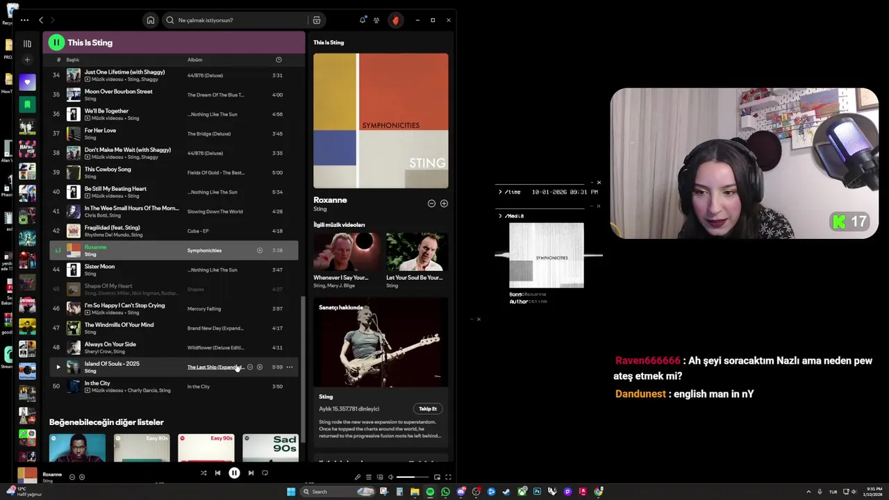Sort by the Başlık column header
This screenshot has width=889, height=500.
(x=73, y=60)
